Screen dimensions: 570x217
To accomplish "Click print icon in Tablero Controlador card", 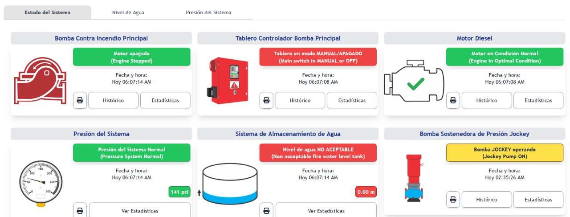I will point(266,100).
